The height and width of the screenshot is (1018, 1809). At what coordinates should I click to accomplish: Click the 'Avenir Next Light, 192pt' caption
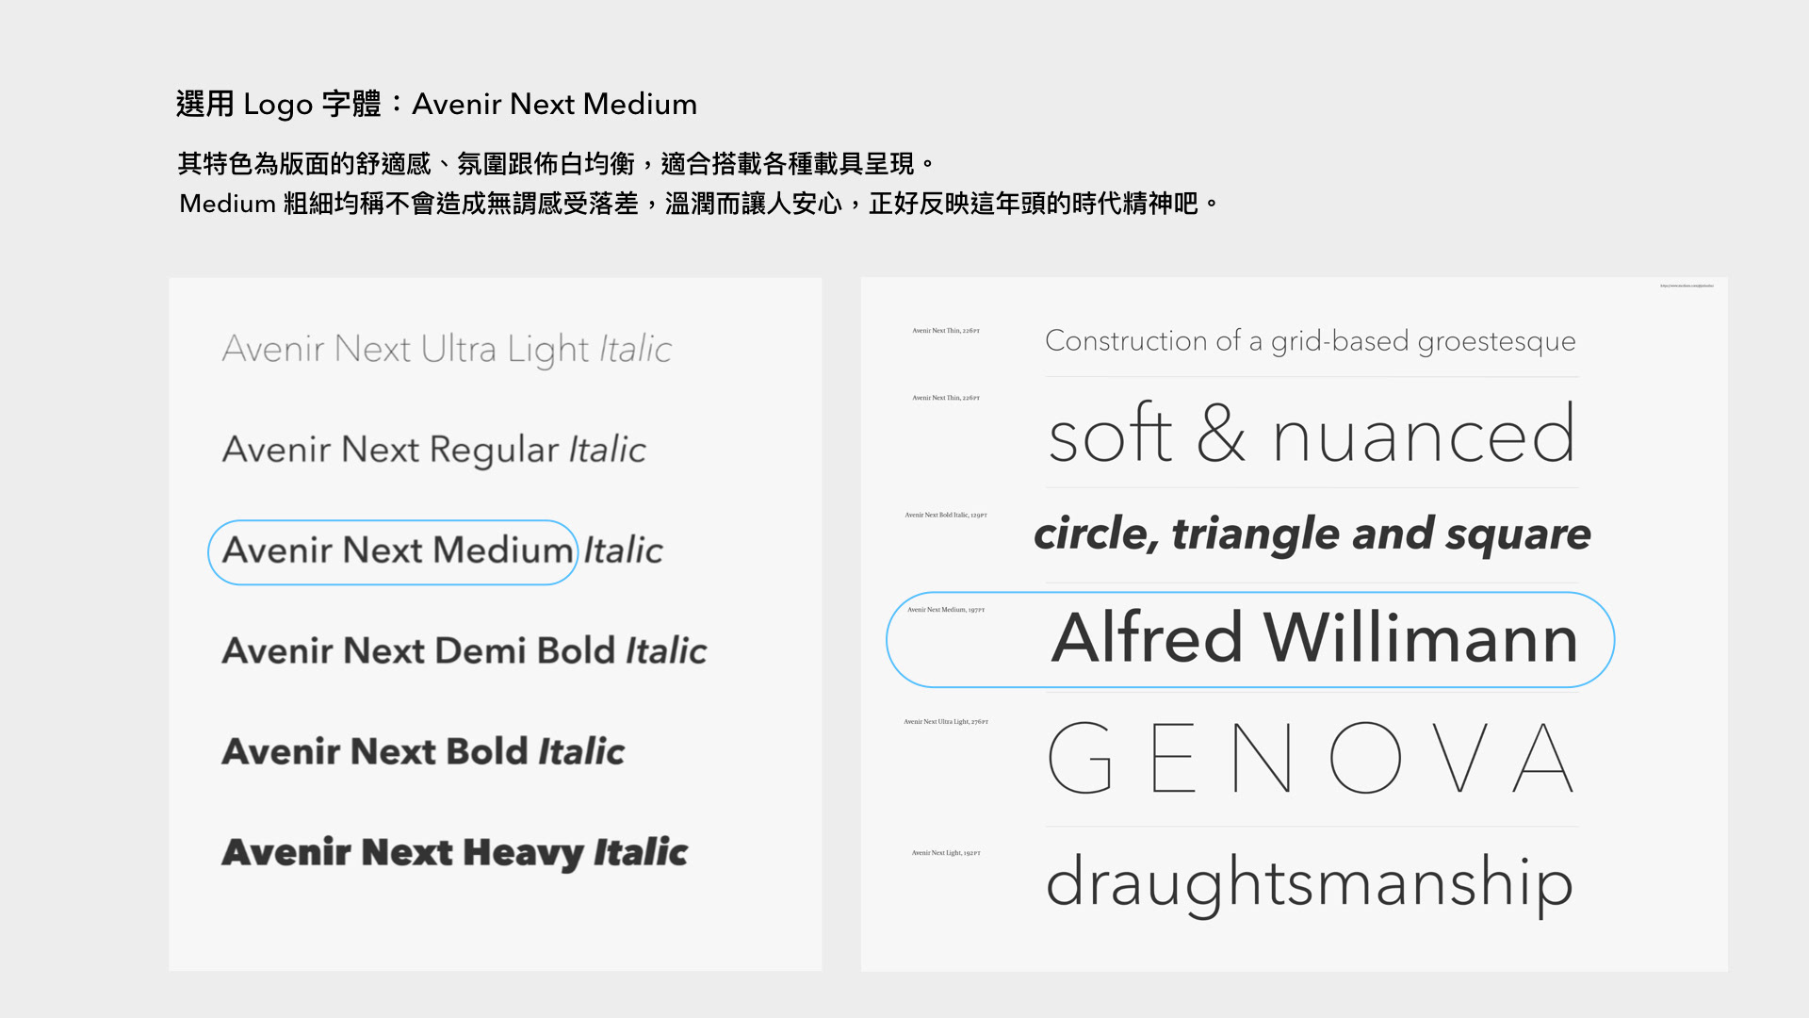click(946, 853)
